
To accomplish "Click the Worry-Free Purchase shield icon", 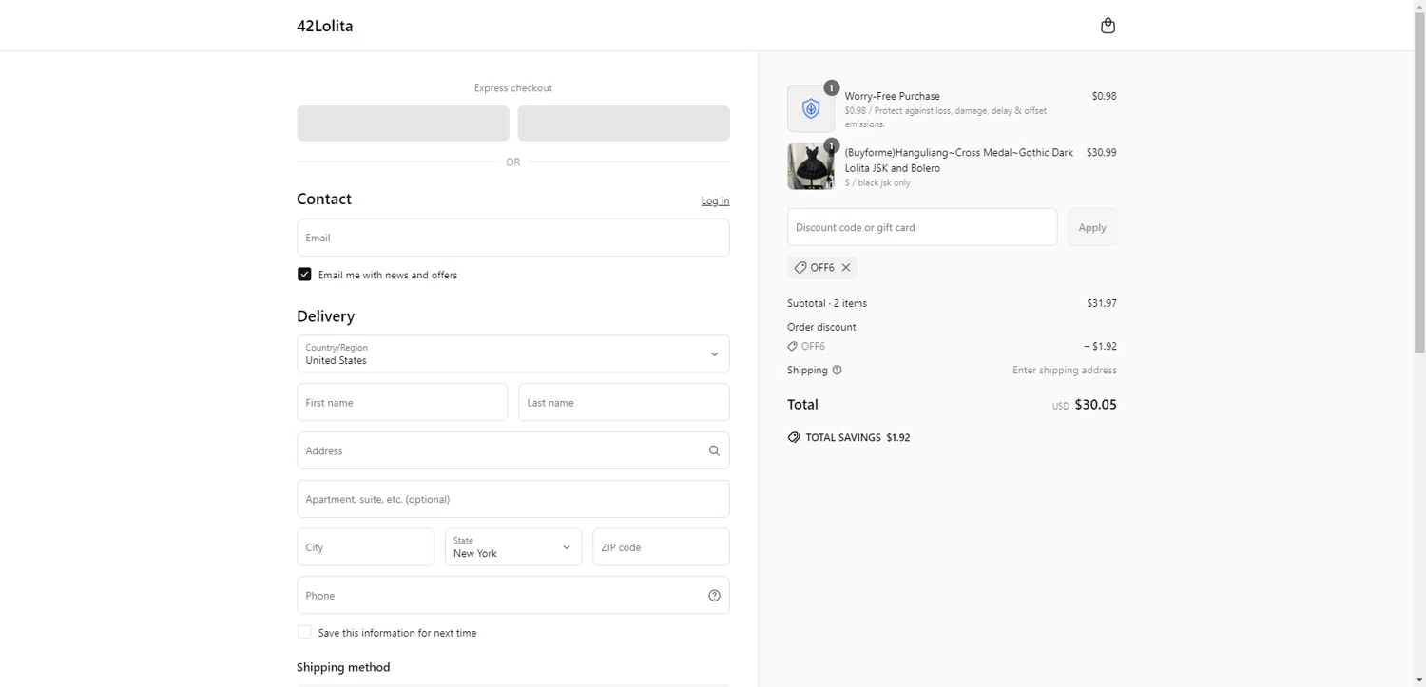I will (x=811, y=108).
